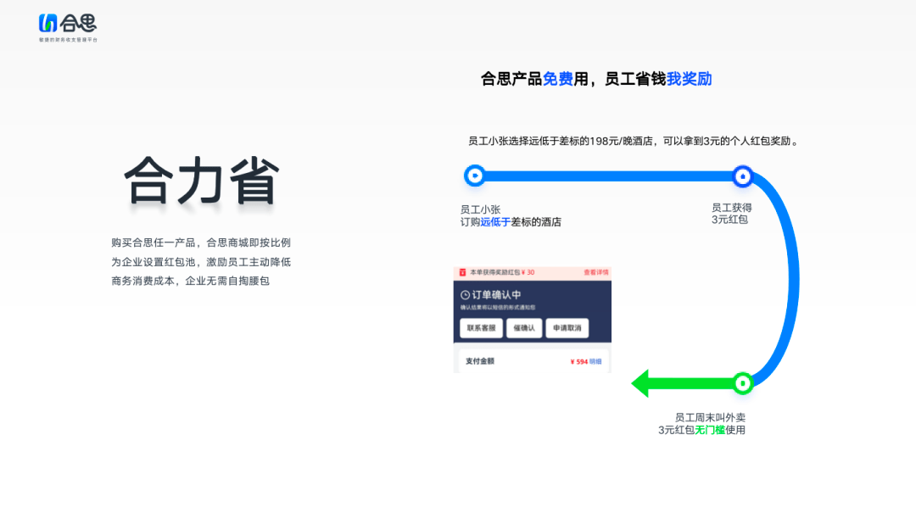Click the 支付金额 label
Screen dimensions: 916x513
click(x=480, y=361)
